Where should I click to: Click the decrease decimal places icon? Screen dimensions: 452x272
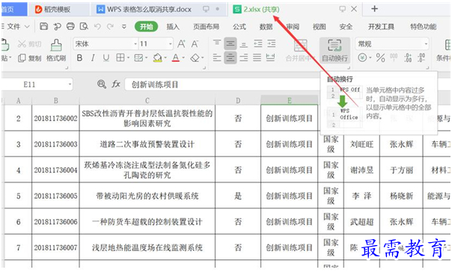[421, 58]
